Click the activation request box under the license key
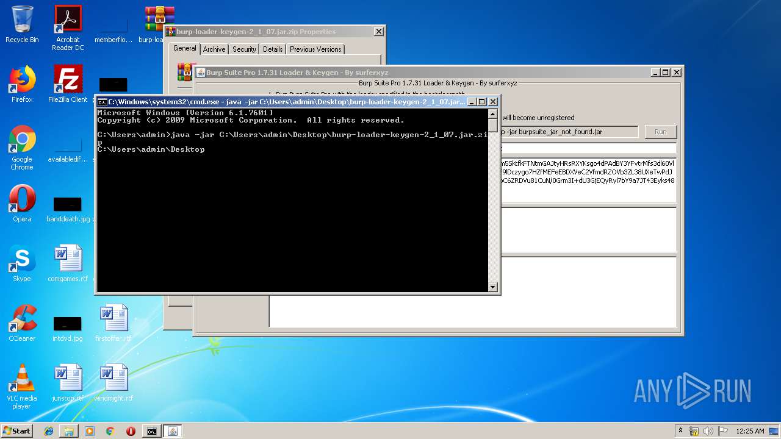The height and width of the screenshot is (439, 781). coord(588,230)
